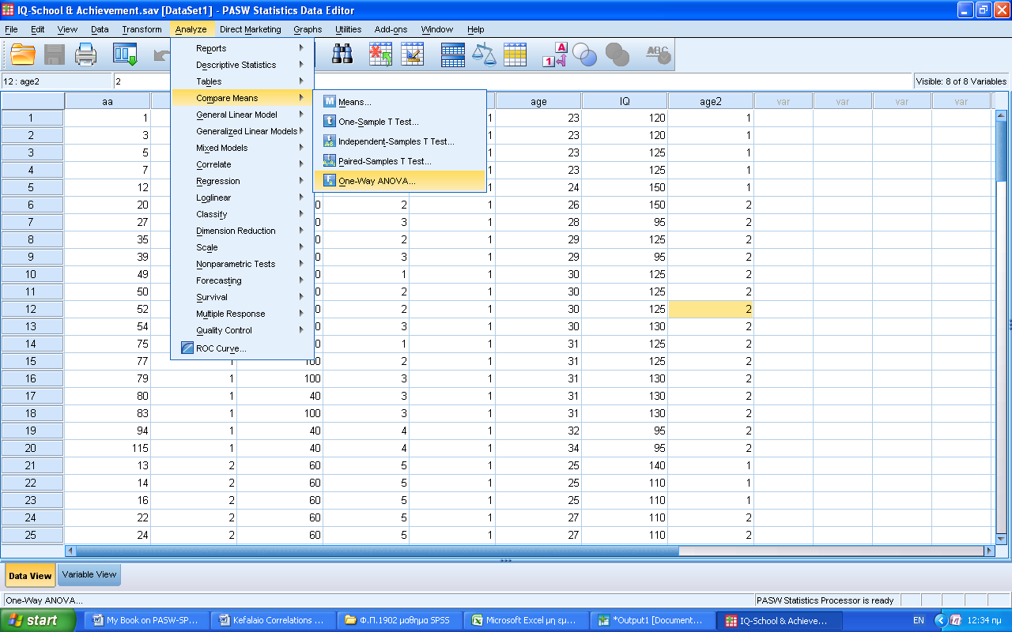
Task: Open the Scale submenu
Action: point(243,247)
